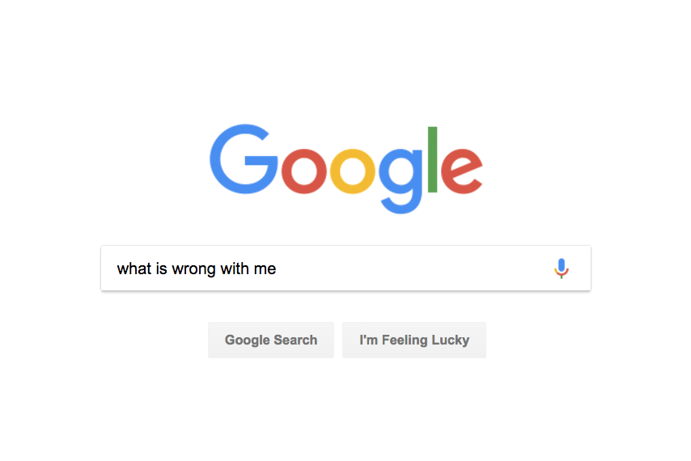
Task: Click the first red o in the logo
Action: (x=303, y=171)
